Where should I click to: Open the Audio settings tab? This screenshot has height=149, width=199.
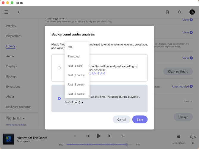(x=10, y=56)
